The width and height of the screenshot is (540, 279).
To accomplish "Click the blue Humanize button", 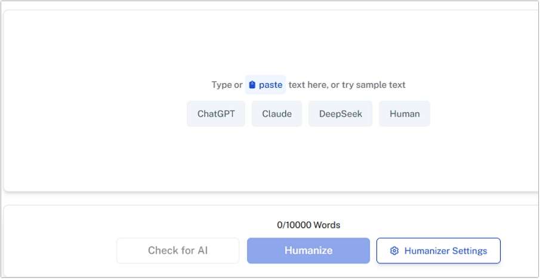I will [x=308, y=250].
